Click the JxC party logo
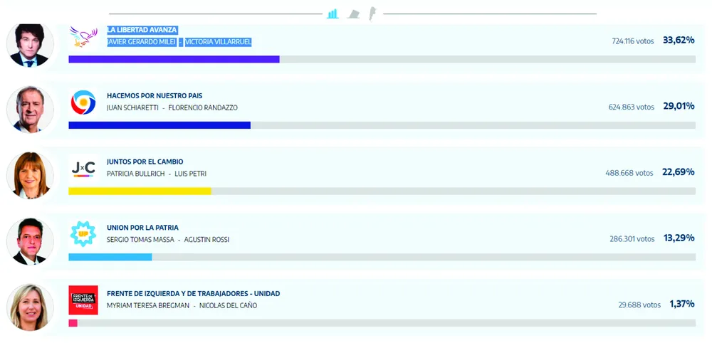This screenshot has width=712, height=343. click(x=83, y=168)
